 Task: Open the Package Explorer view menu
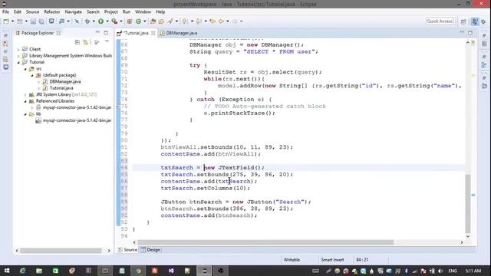[107, 42]
